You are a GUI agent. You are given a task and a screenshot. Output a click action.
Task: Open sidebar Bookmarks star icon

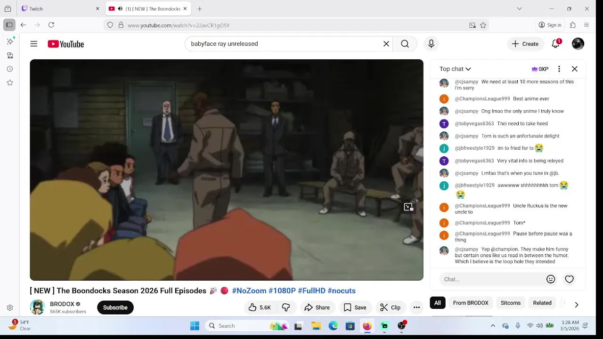click(10, 82)
